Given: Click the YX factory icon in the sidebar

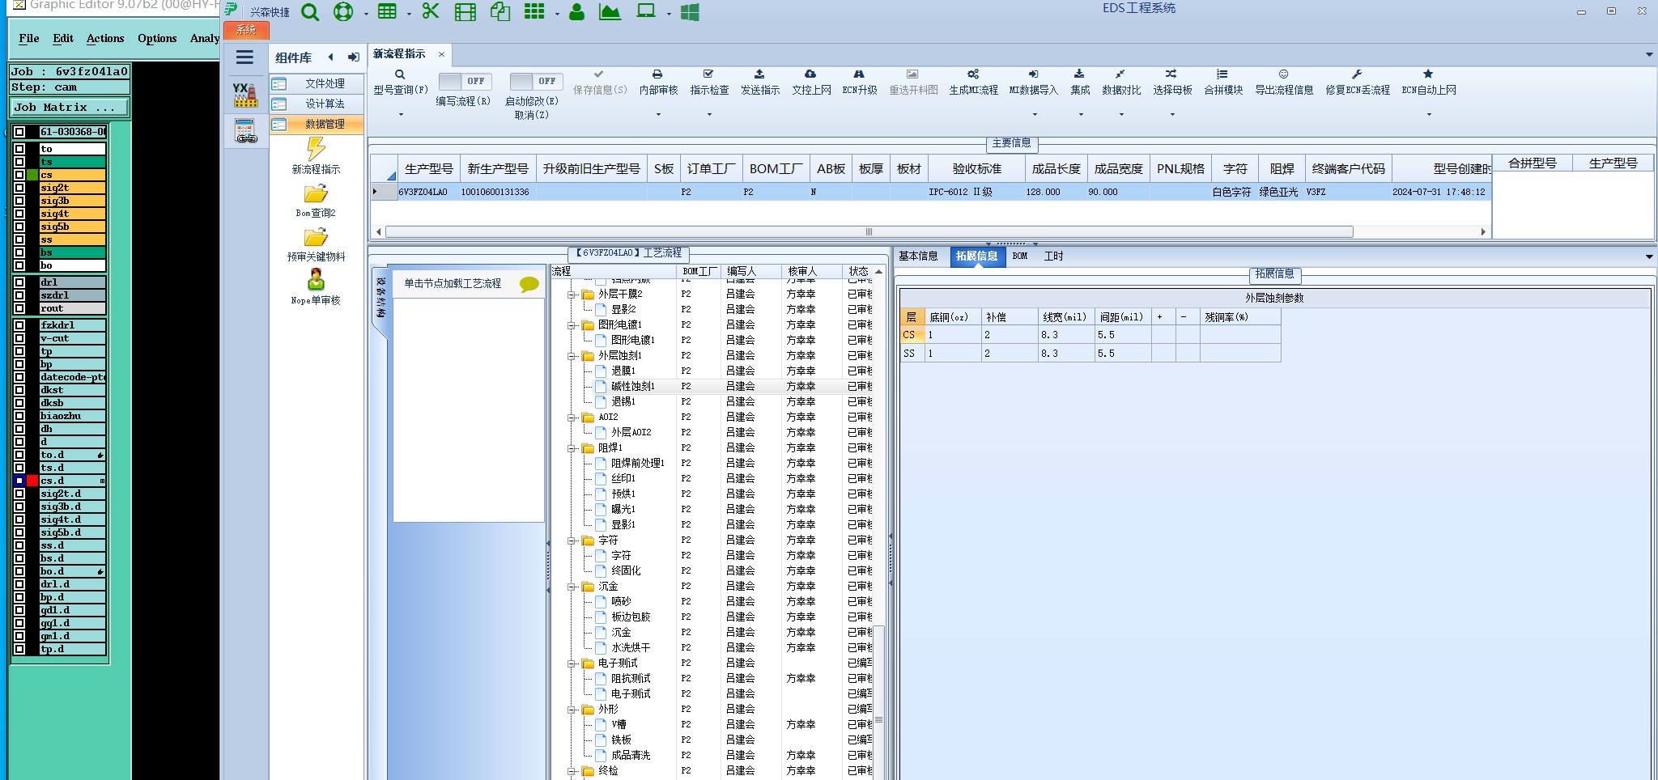Looking at the screenshot, I should click(245, 95).
